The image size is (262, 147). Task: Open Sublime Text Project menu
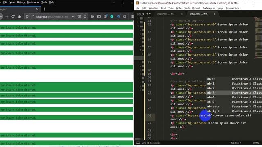(x=196, y=8)
